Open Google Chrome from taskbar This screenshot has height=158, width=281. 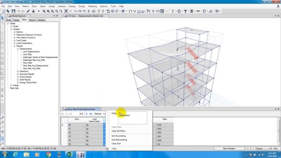[x=48, y=154]
